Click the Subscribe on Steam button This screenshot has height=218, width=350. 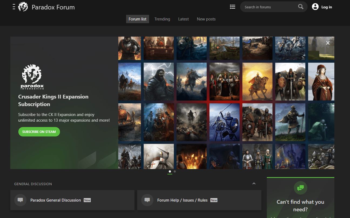(39, 132)
